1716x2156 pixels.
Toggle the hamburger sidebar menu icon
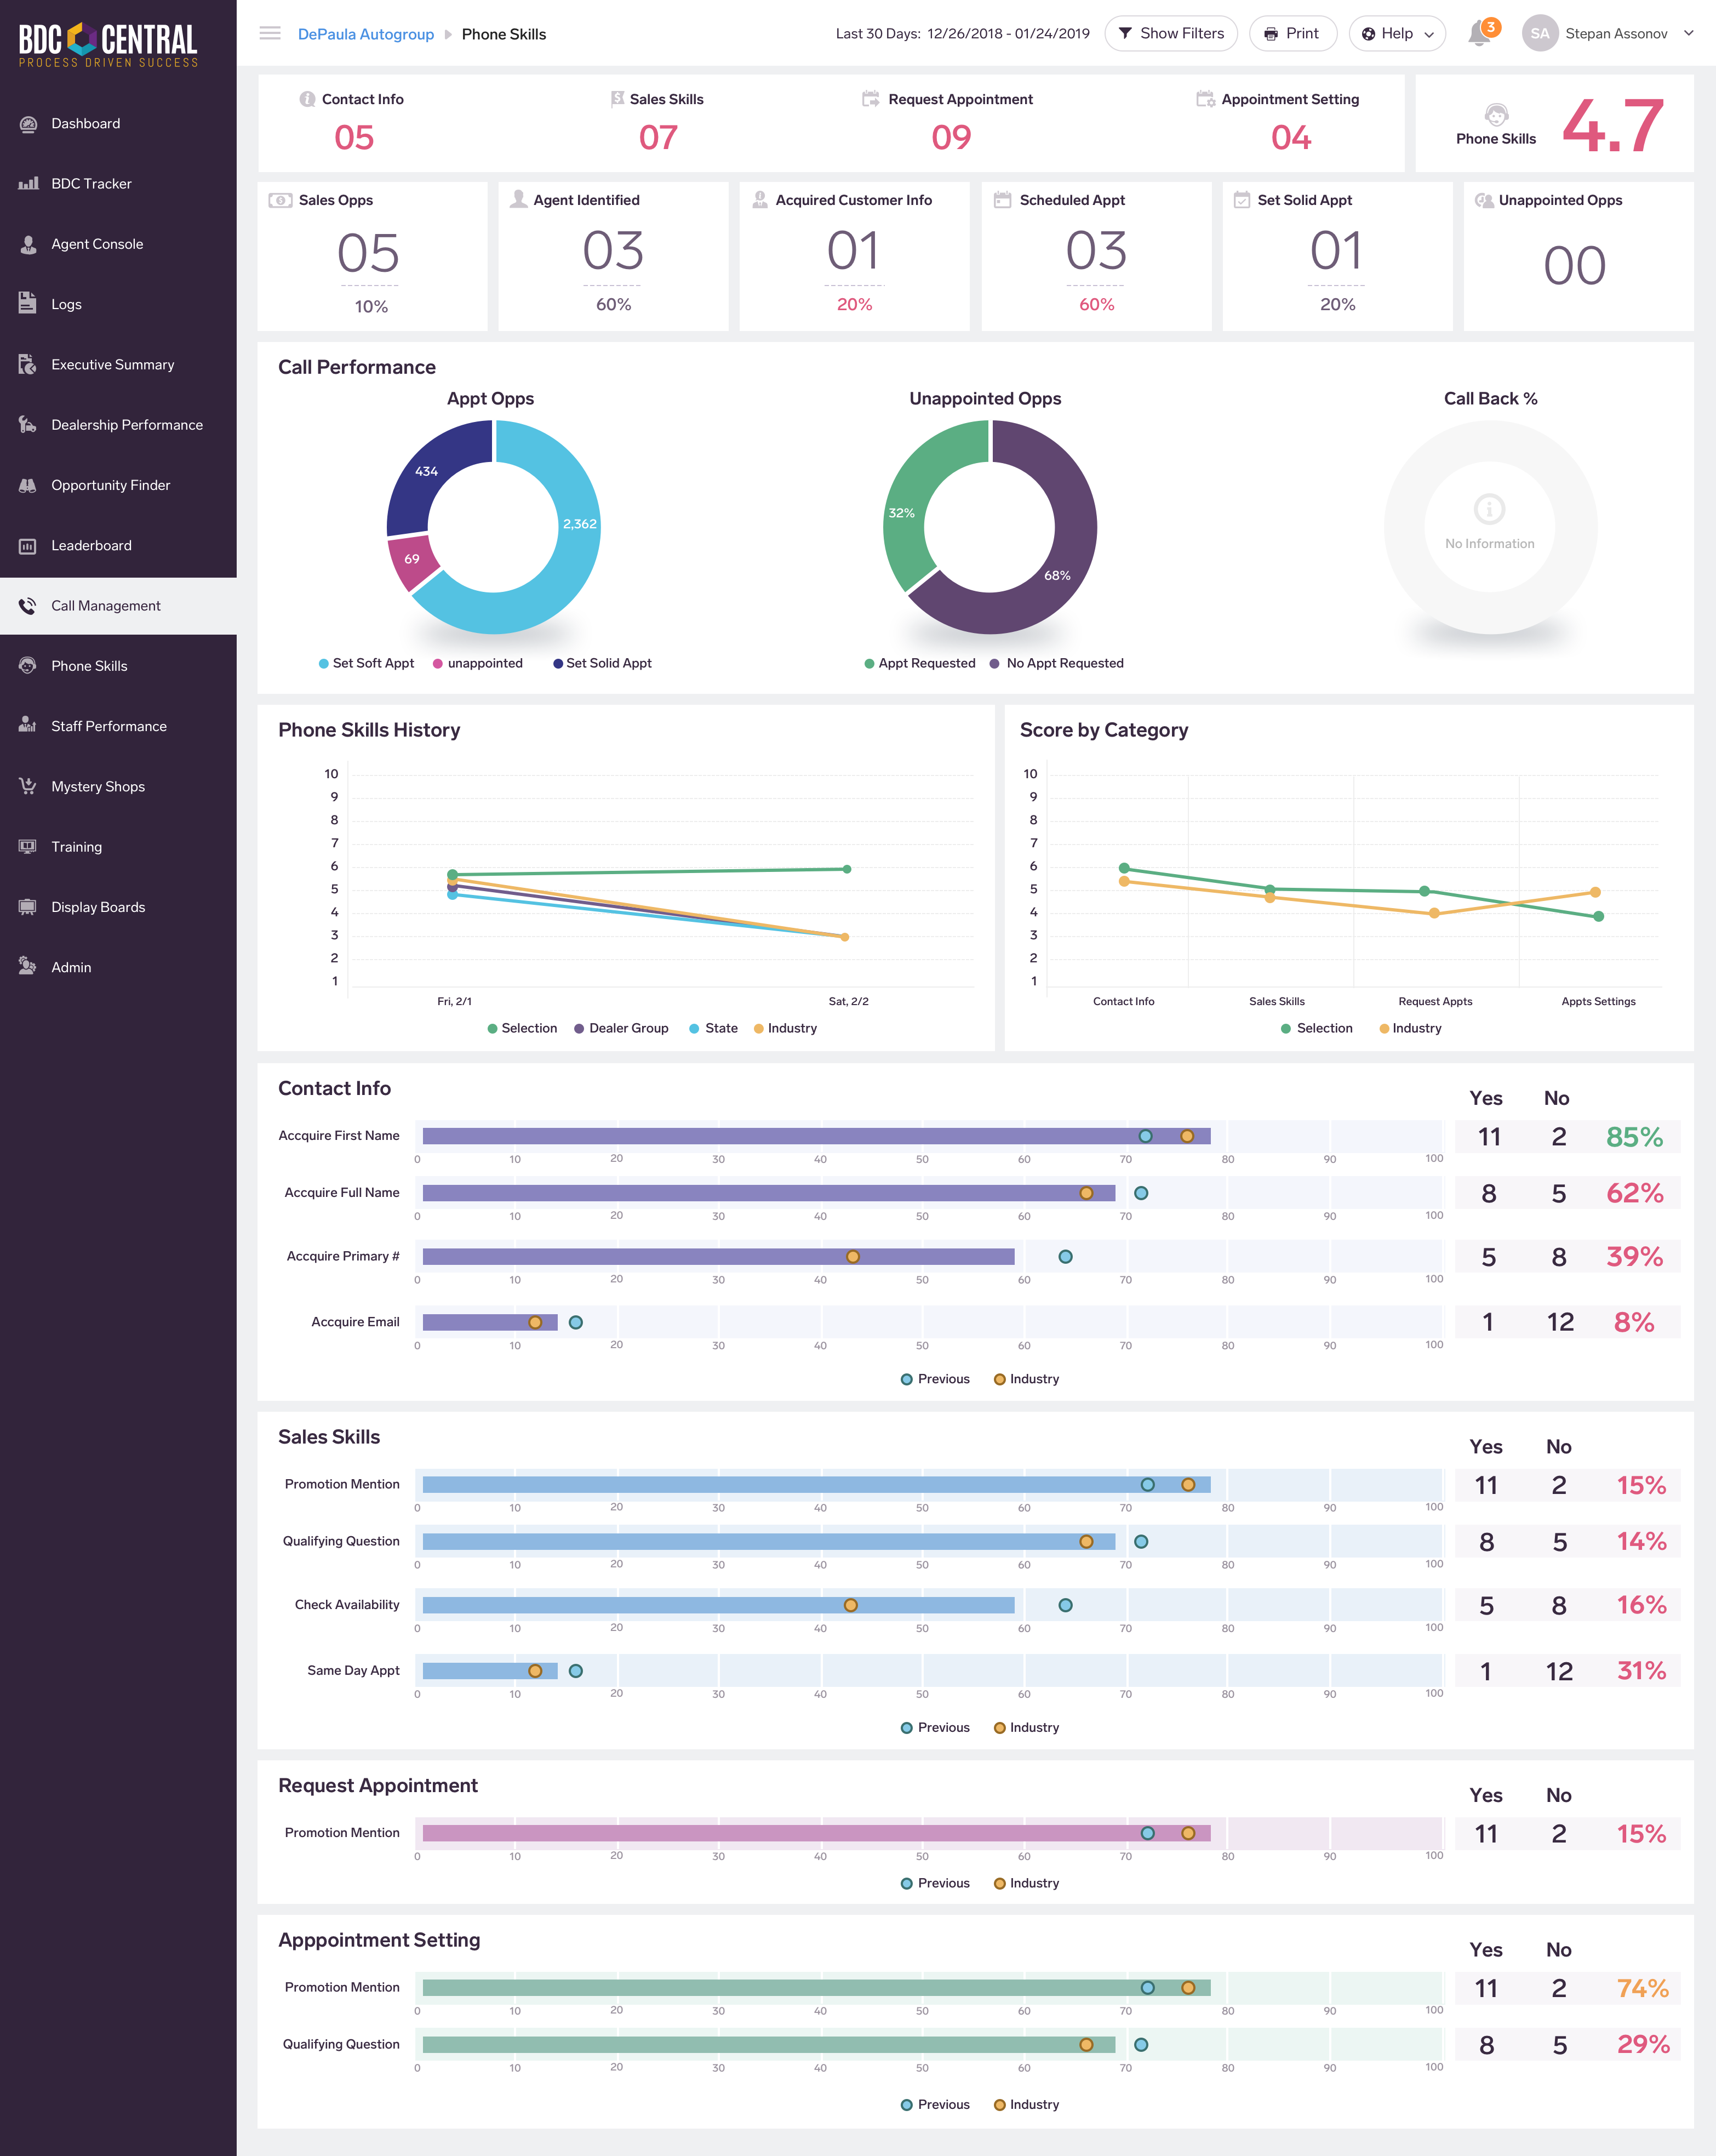pos(270,34)
